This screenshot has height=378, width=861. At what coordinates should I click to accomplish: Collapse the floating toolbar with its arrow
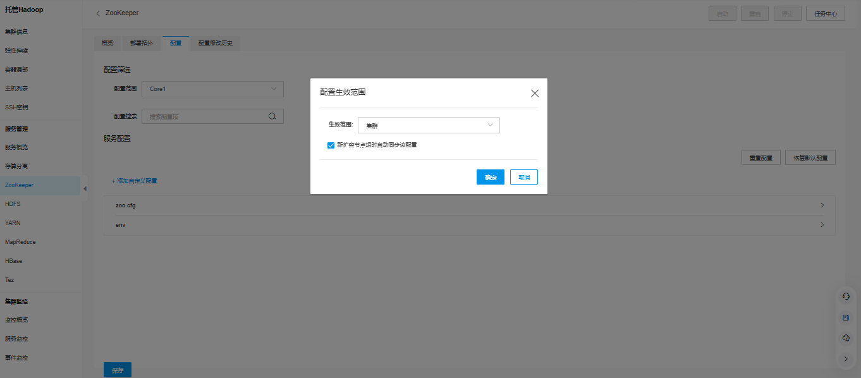coord(846,359)
